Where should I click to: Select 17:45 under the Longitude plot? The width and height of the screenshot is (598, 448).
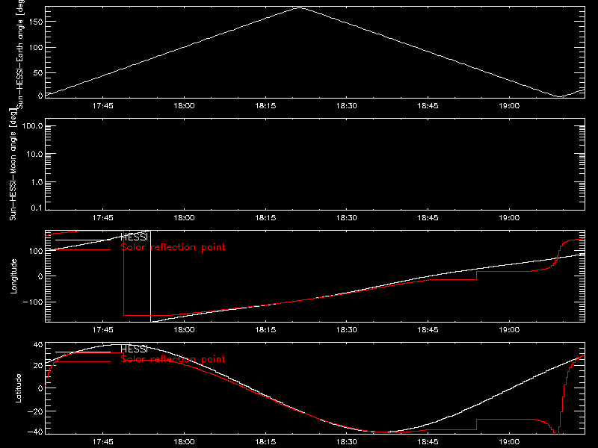pos(103,330)
